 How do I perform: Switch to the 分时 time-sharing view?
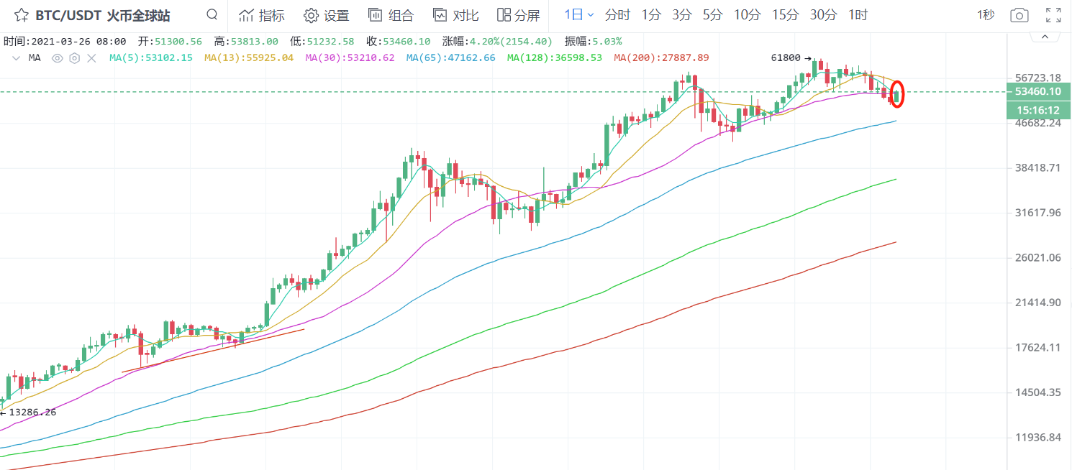[x=617, y=15]
